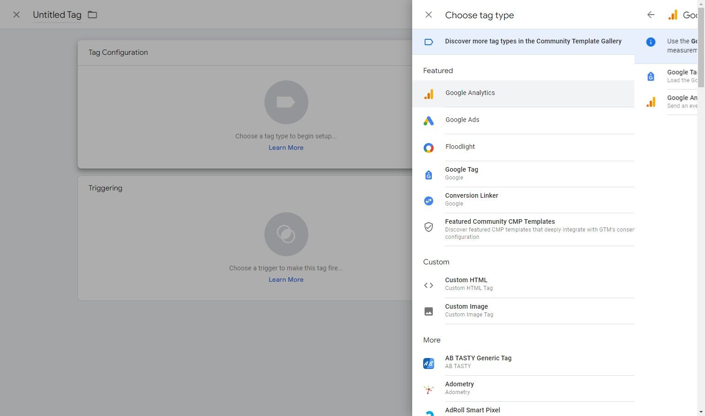Click the Tag Configuration placeholder tag icon
Image resolution: width=705 pixels, height=416 pixels.
click(286, 102)
